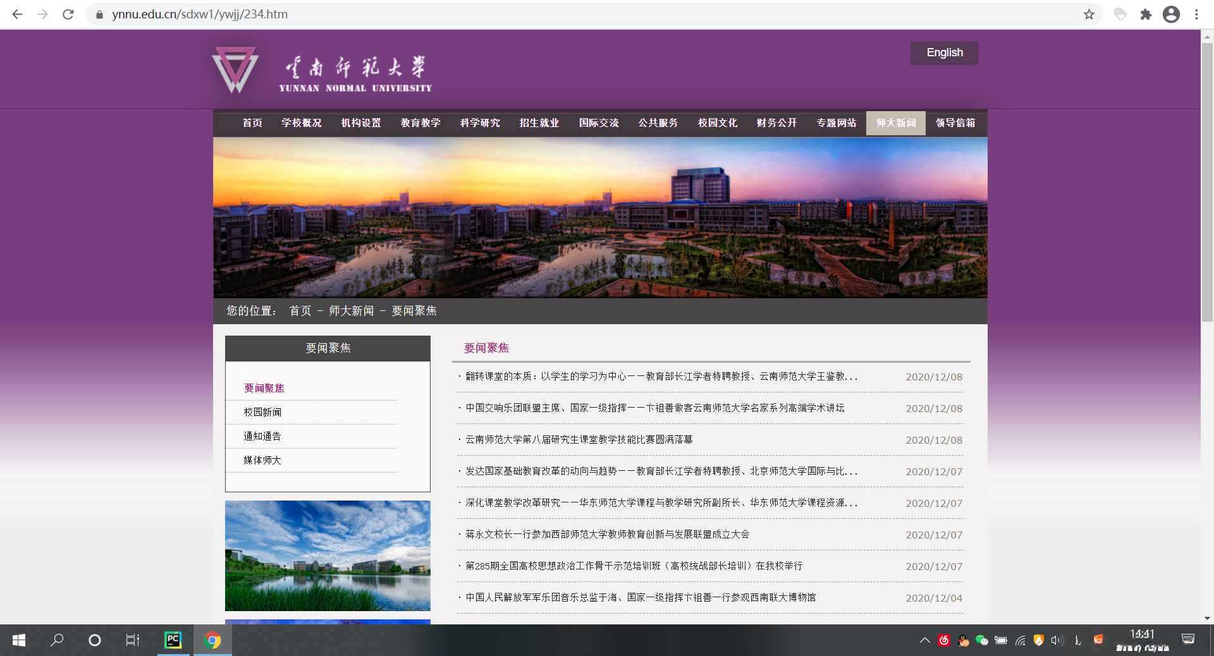This screenshot has height=656, width=1214.
Task: Click the campus lake photo thumbnail
Action: click(327, 556)
